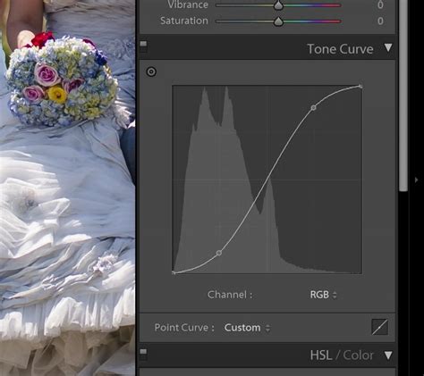Toggle the HSL / Color panel switch
This screenshot has height=376, width=424.
[143, 354]
